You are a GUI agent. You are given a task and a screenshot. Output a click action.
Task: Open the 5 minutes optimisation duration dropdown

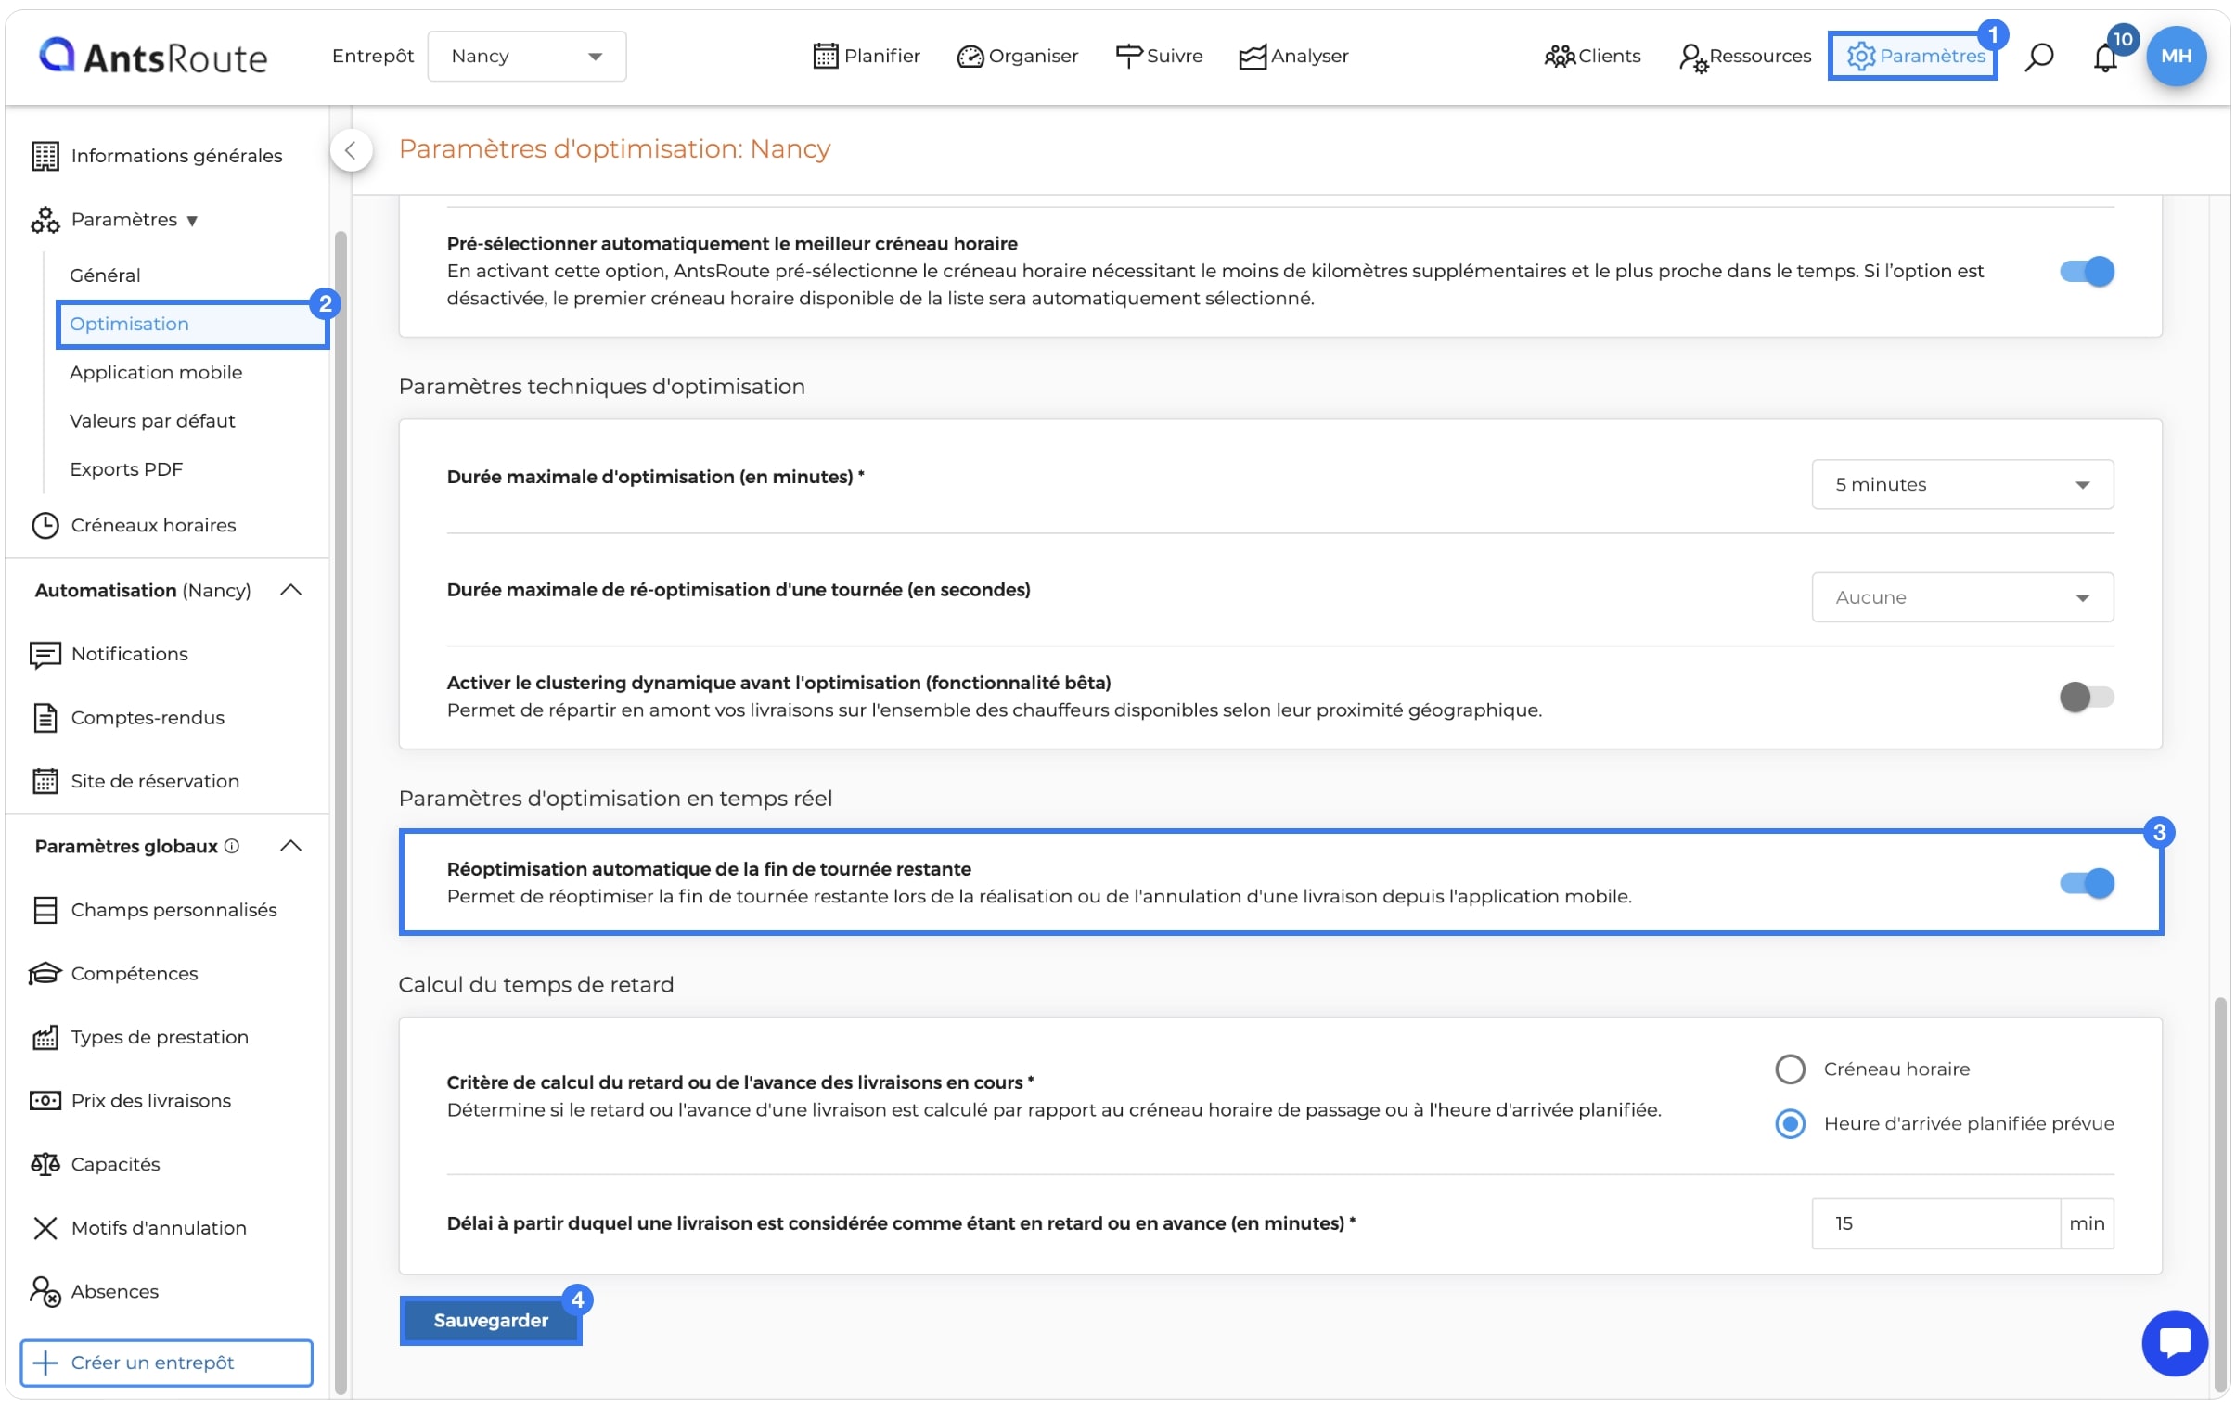tap(1962, 484)
